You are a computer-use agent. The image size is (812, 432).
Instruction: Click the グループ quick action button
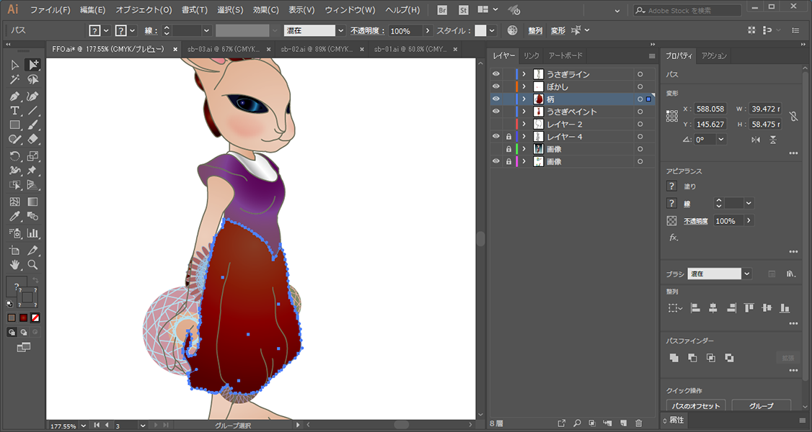[x=762, y=405]
